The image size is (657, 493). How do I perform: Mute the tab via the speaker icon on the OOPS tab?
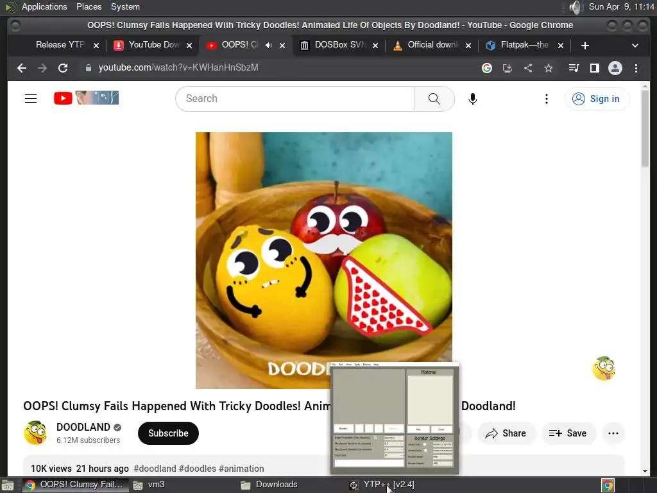point(269,46)
